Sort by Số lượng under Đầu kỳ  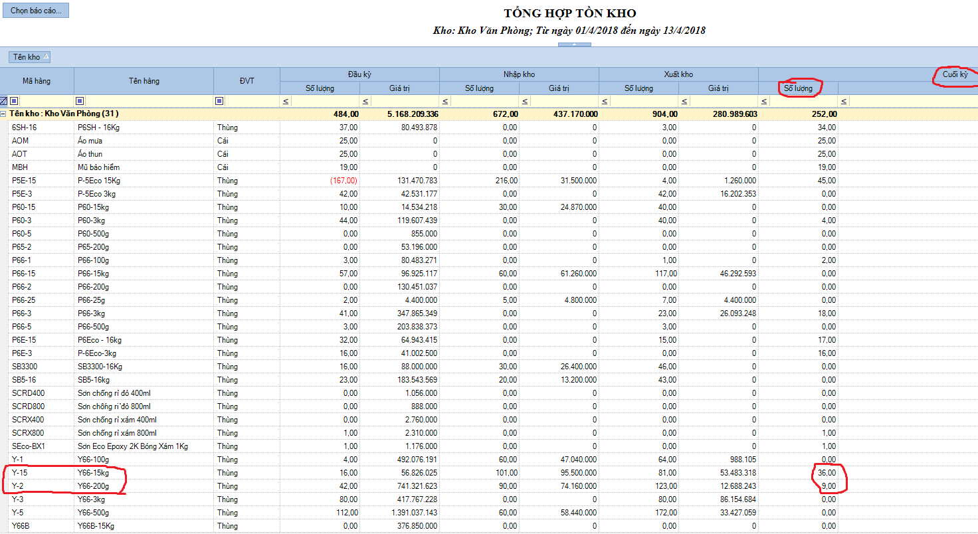tap(320, 88)
